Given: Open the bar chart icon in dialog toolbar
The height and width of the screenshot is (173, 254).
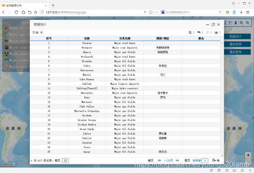Looking at the screenshot, I should click(x=216, y=32).
